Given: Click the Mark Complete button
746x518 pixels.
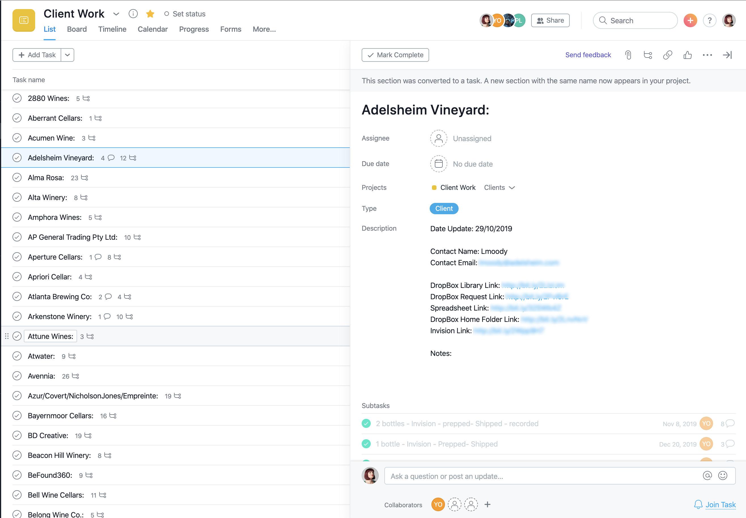Looking at the screenshot, I should [395, 55].
